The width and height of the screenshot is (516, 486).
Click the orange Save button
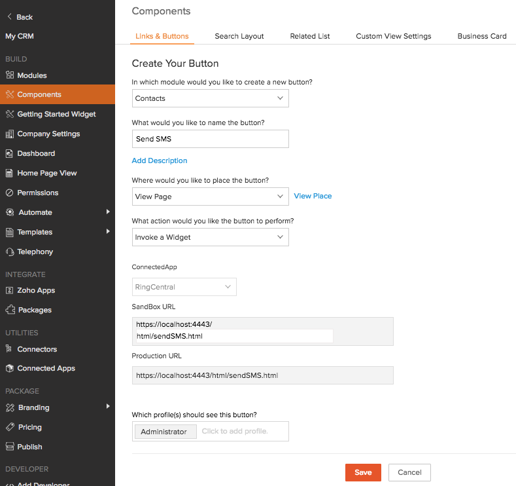363,472
